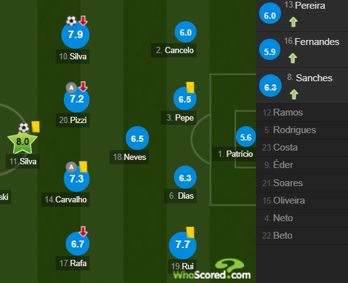Viewport: 348px width, 283px height.
Task: Click the star man-of-the-match 8.0 rating
Action: 23,142
